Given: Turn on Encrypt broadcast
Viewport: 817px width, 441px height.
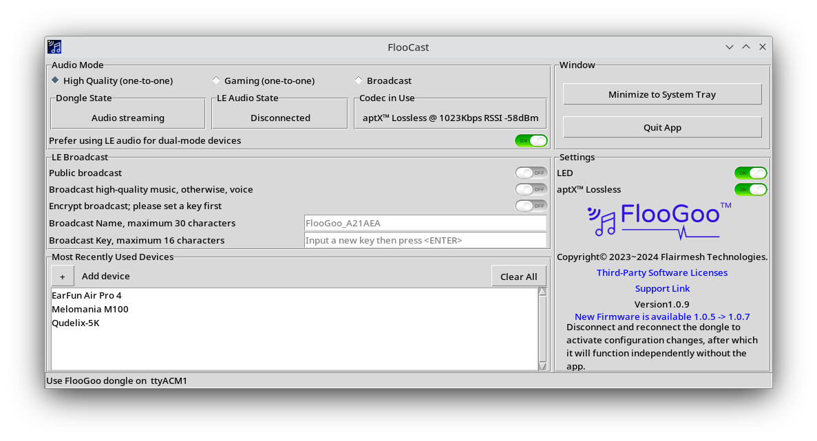Looking at the screenshot, I should (x=531, y=205).
